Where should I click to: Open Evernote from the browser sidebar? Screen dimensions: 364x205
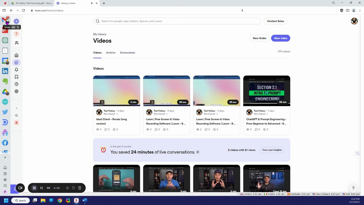(5, 81)
